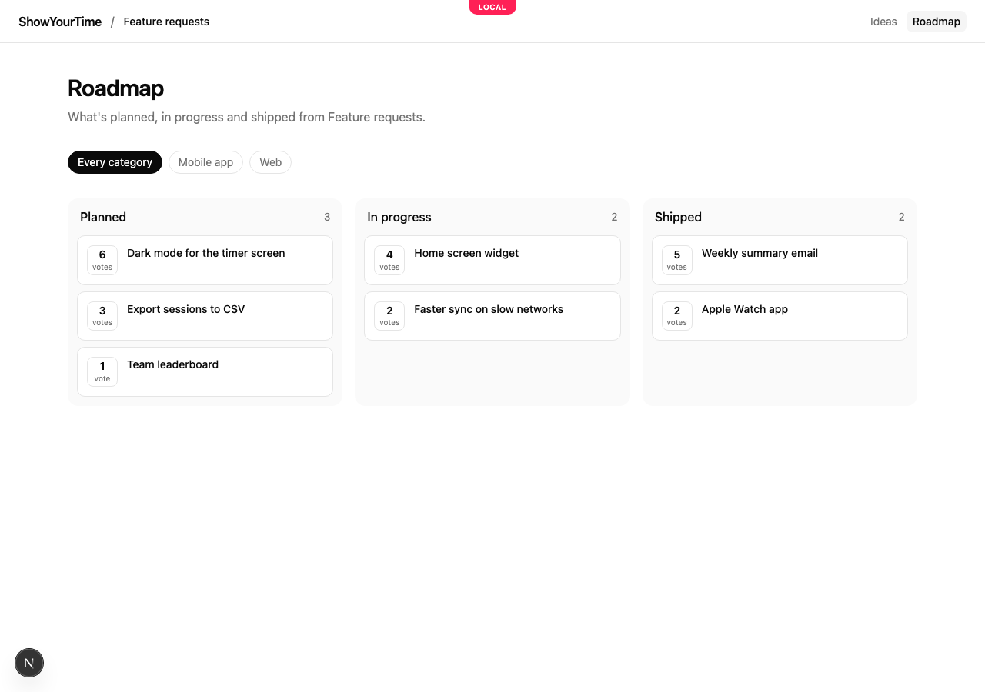Select the Every category filter

pyautogui.click(x=115, y=162)
